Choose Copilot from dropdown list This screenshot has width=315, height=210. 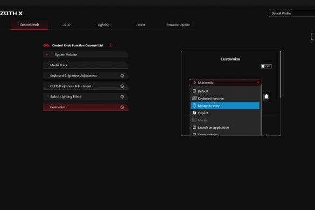click(225, 113)
